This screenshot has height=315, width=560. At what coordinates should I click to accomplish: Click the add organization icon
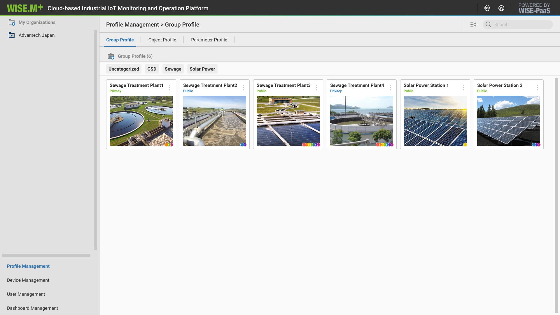(12, 22)
